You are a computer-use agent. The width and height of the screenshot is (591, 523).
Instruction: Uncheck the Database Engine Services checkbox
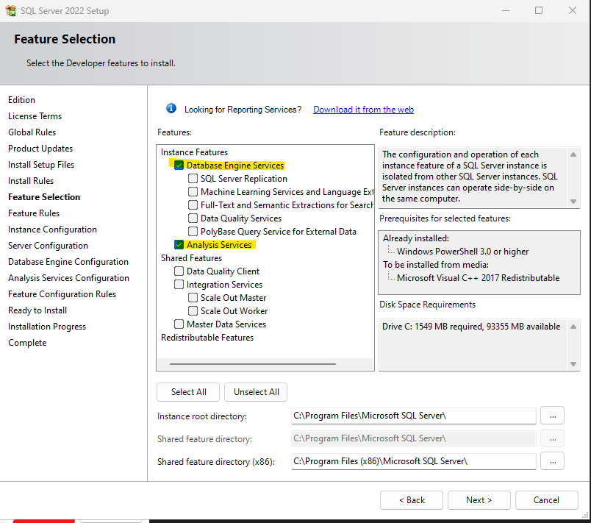(x=179, y=166)
